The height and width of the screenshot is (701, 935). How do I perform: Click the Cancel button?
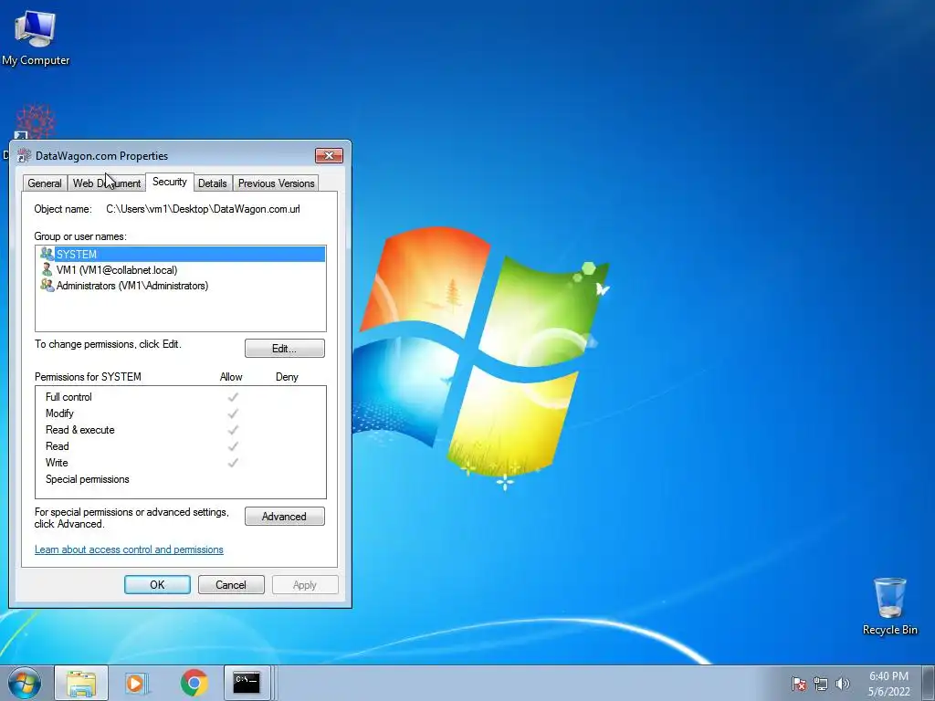[231, 585]
